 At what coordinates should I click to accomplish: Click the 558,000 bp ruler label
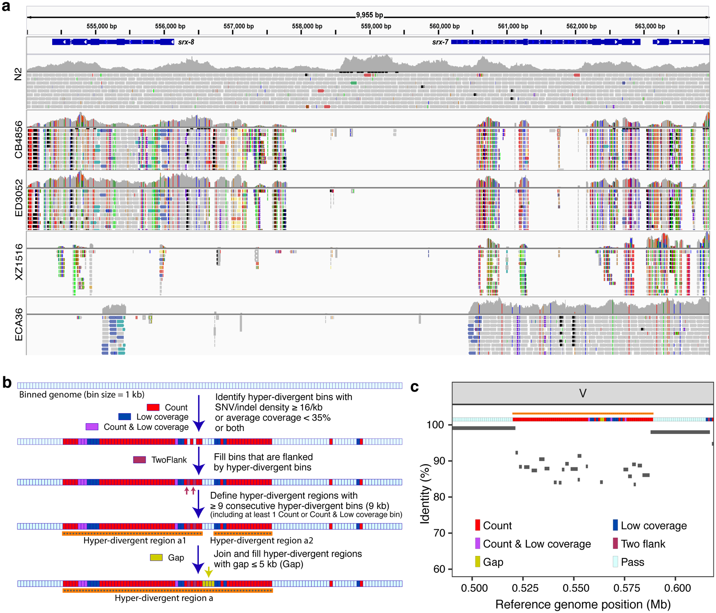(x=307, y=26)
